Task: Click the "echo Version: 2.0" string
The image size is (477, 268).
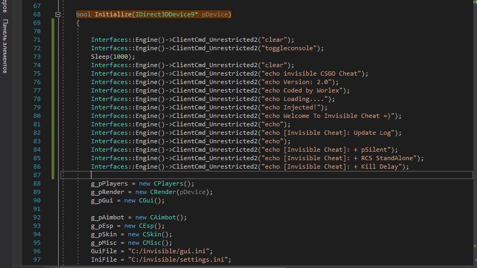Action: (296, 82)
